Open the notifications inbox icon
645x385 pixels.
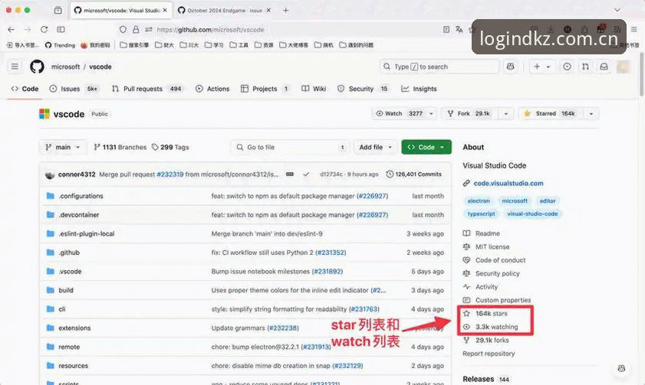(604, 67)
